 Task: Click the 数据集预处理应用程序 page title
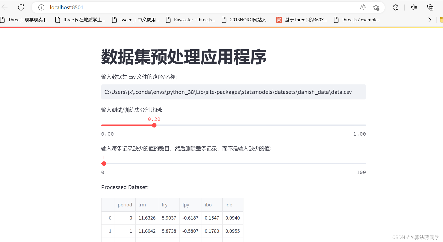click(x=184, y=57)
